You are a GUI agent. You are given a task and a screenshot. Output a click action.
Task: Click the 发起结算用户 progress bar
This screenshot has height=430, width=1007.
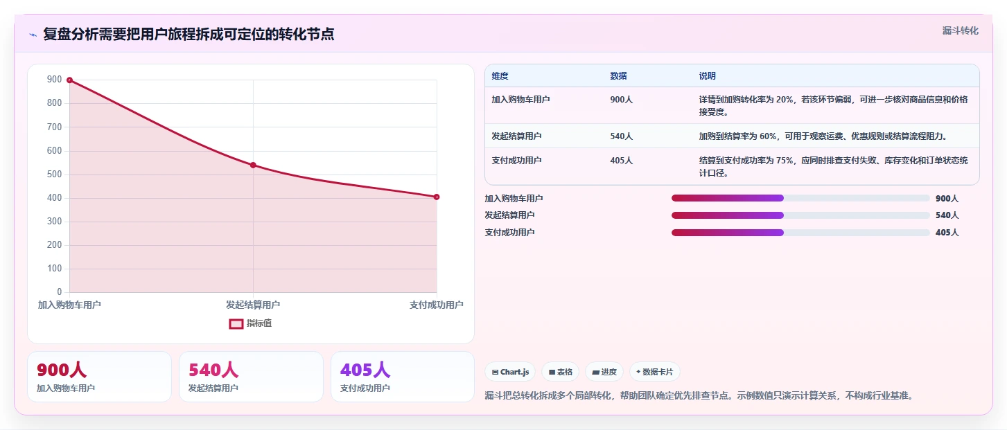tap(800, 215)
